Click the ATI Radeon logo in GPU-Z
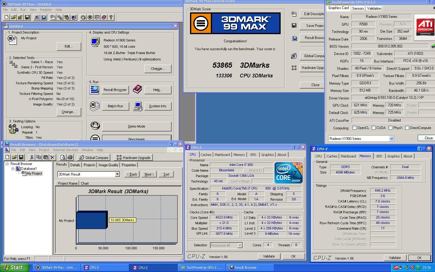Screen dimensions: 435x272 pyautogui.click(x=425, y=27)
